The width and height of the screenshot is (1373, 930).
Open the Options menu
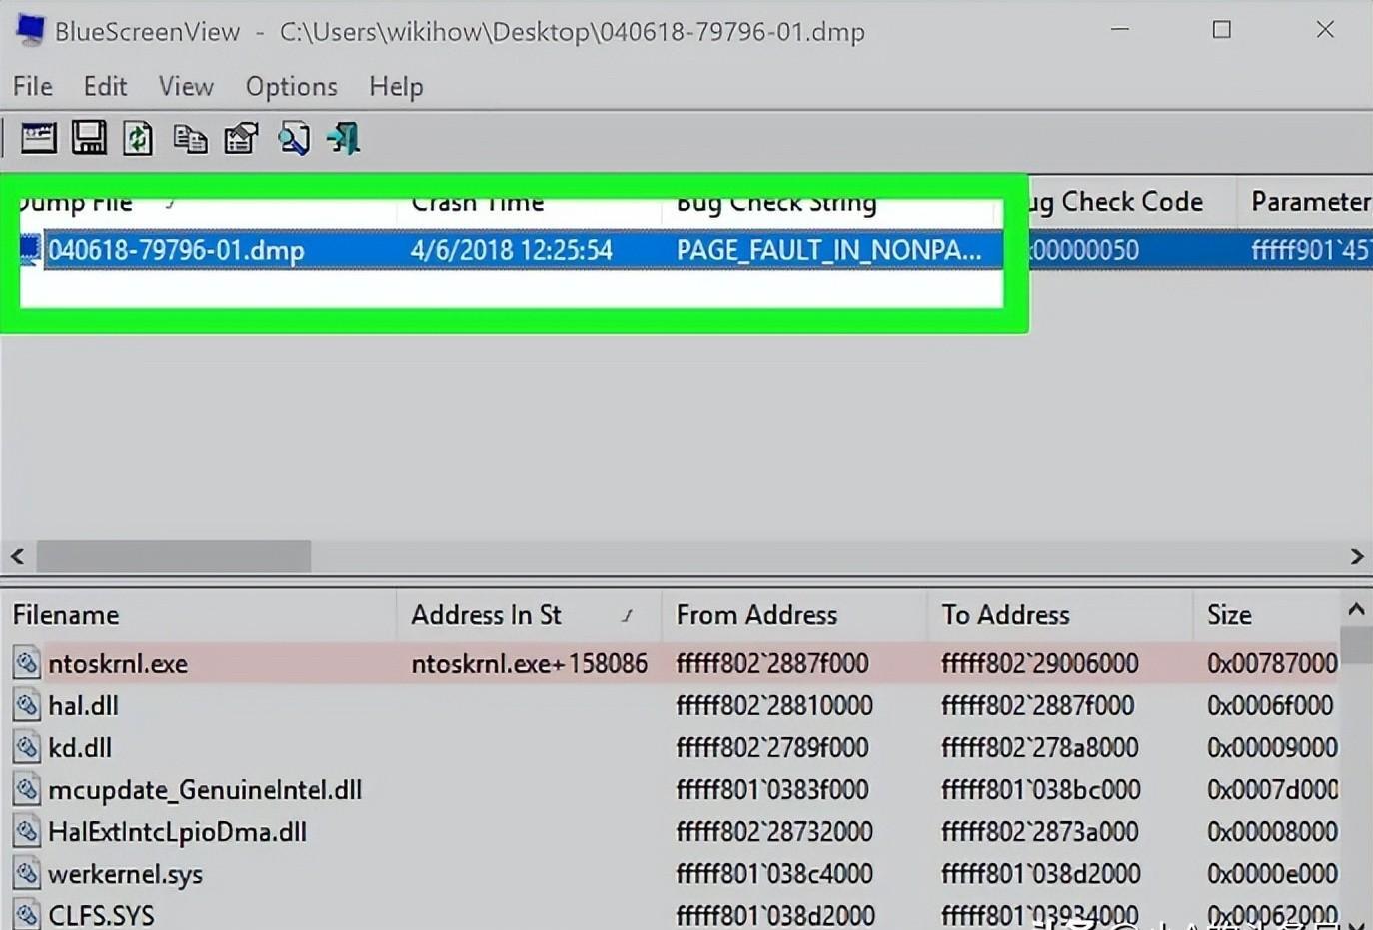[292, 86]
